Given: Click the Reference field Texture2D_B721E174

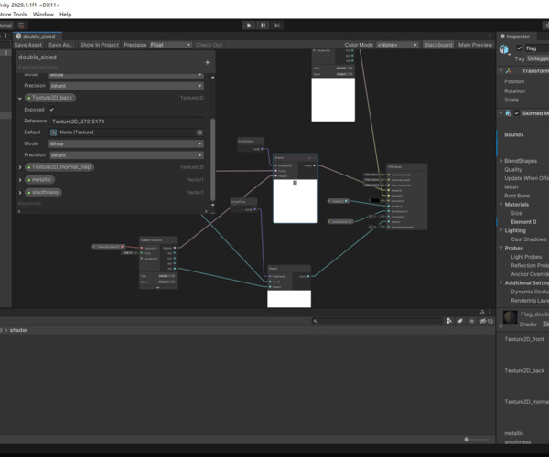Looking at the screenshot, I should 126,122.
